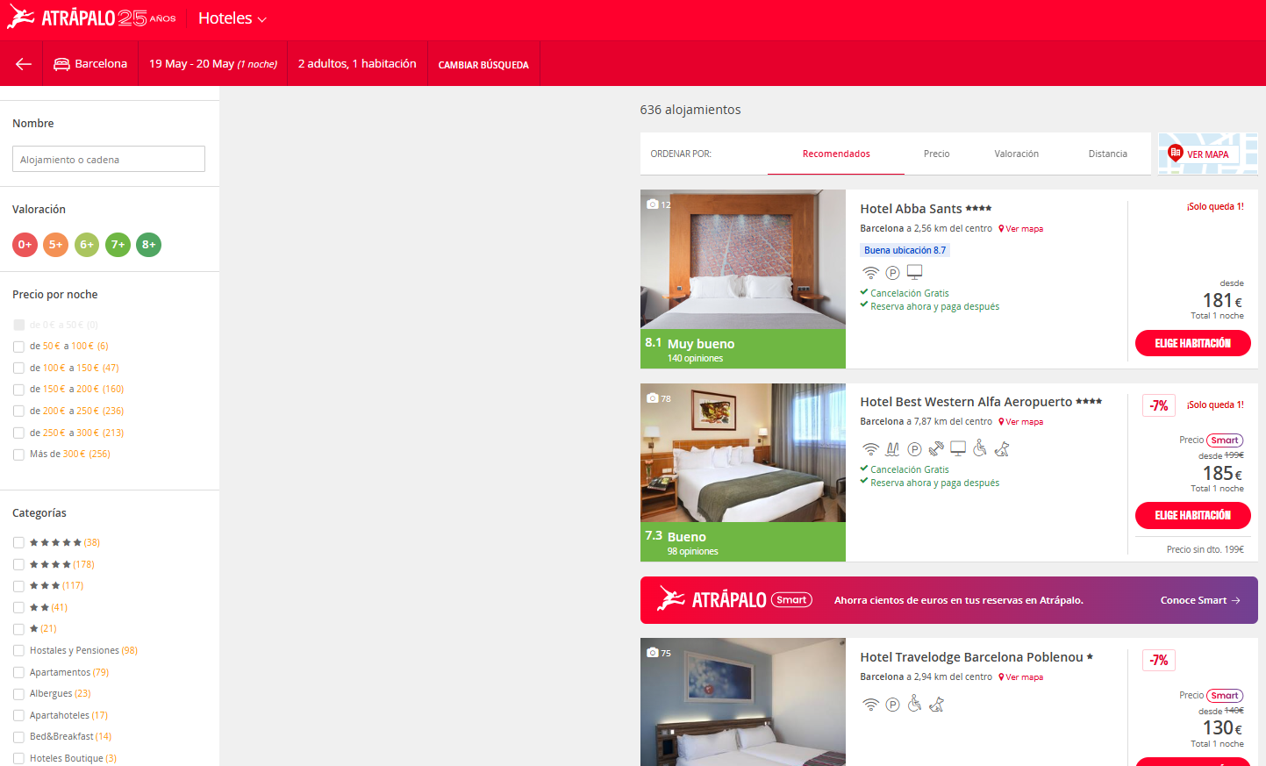Click CAMBIAR BÚSQUEDA
1266x766 pixels.
tap(483, 65)
